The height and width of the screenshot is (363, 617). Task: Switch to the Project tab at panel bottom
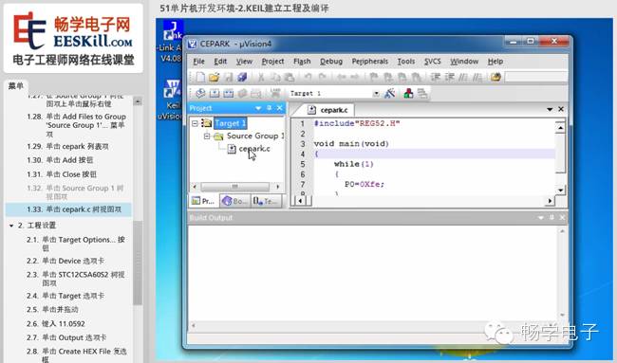click(x=203, y=201)
